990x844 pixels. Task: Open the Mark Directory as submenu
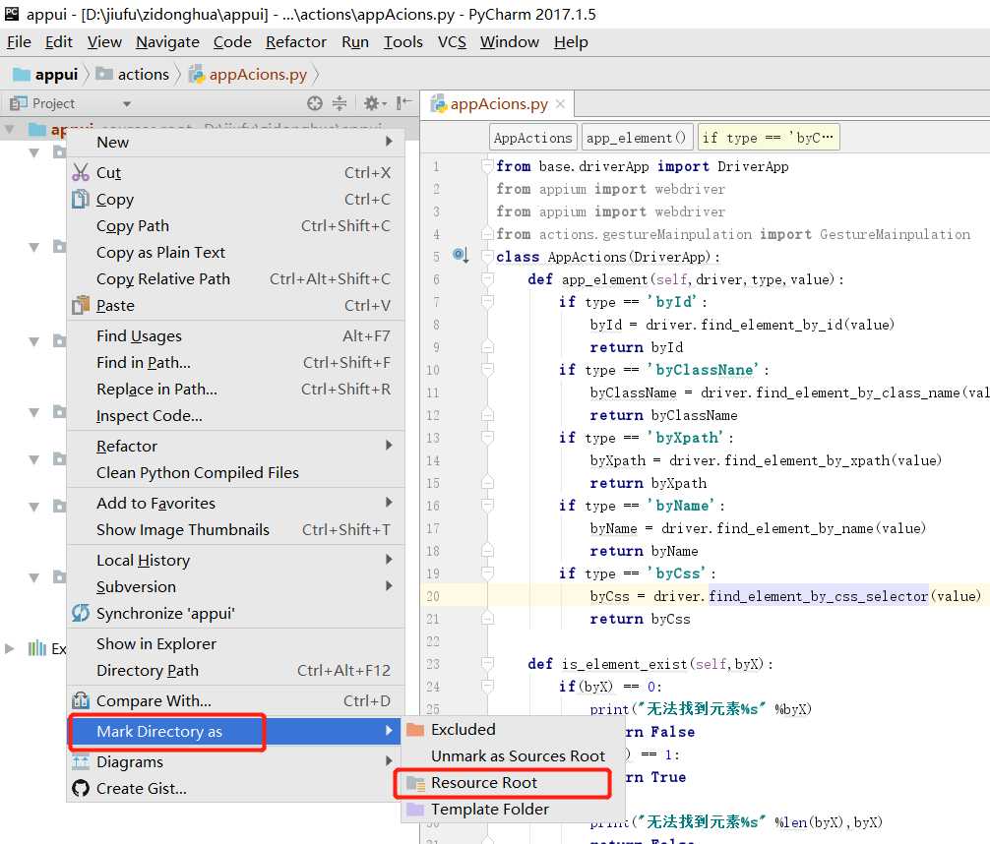click(234, 731)
